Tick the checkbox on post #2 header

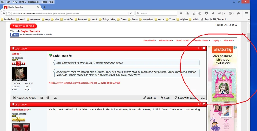[204, 104]
